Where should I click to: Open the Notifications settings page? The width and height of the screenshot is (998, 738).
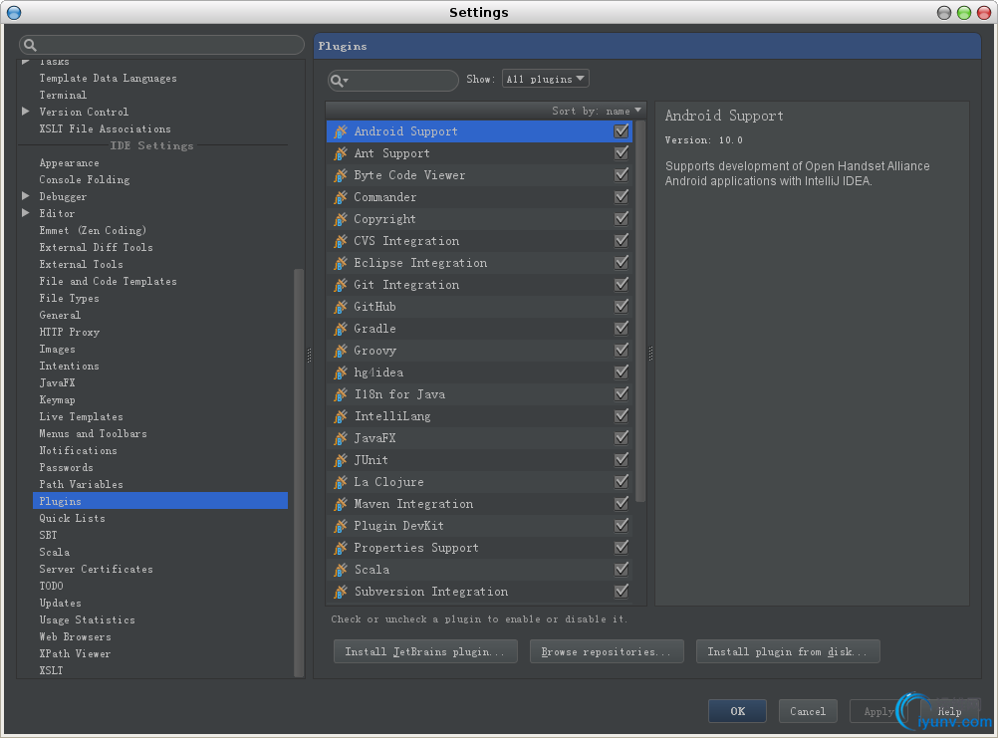point(79,450)
